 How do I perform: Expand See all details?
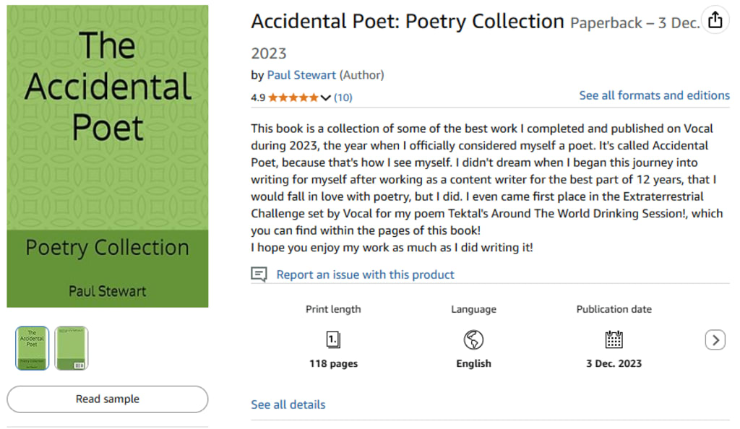coord(288,404)
